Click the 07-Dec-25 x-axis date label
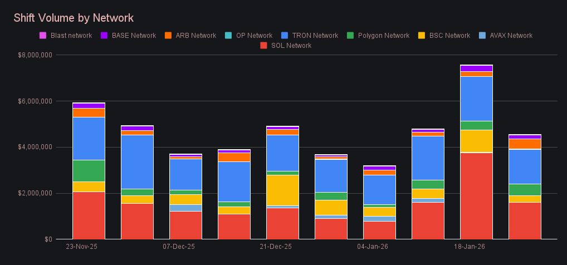The height and width of the screenshot is (265, 567). click(179, 246)
